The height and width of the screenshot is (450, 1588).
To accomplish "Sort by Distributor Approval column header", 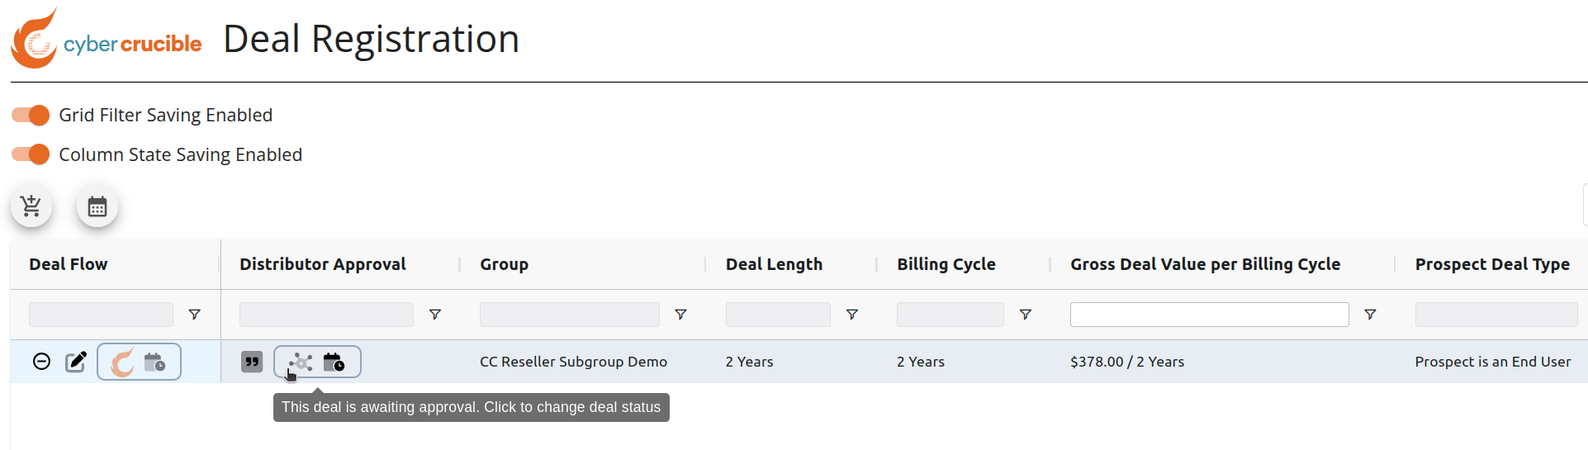I will [322, 264].
